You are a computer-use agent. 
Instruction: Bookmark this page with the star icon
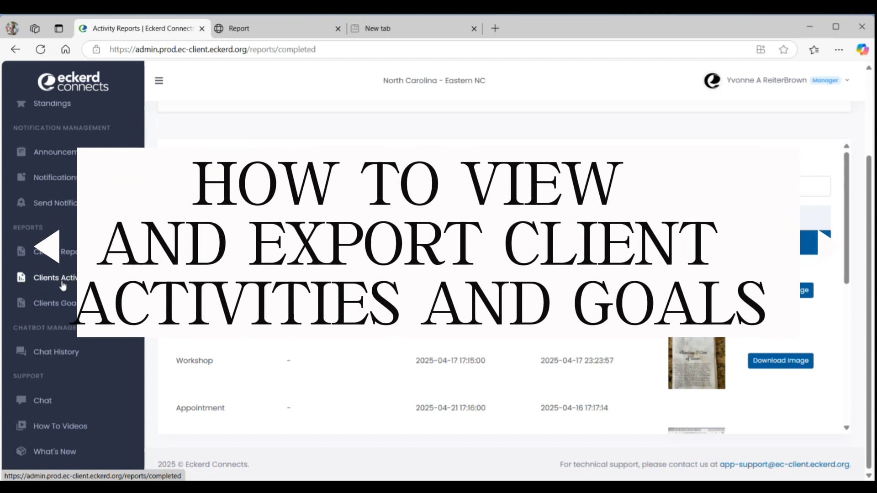(x=784, y=49)
